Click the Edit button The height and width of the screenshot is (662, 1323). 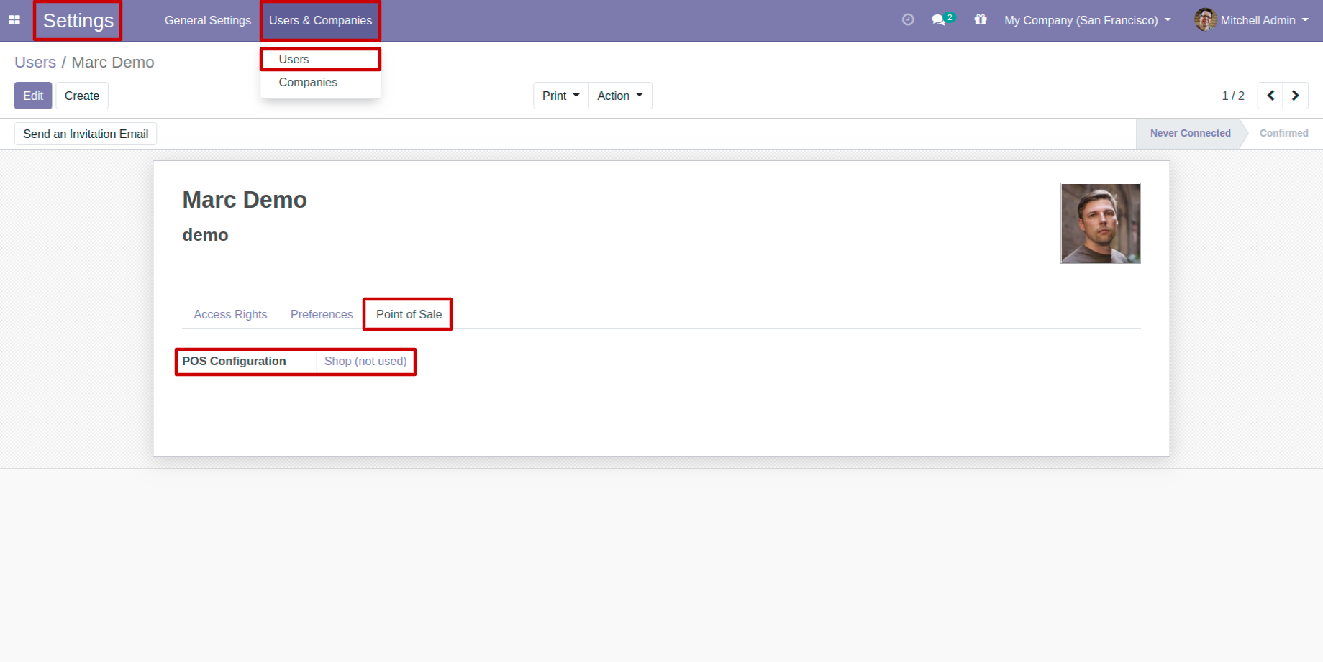click(33, 96)
